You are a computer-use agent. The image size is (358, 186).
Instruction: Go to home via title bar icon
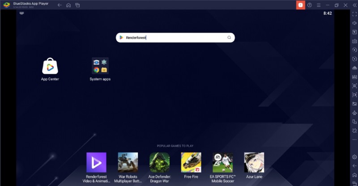click(x=68, y=5)
